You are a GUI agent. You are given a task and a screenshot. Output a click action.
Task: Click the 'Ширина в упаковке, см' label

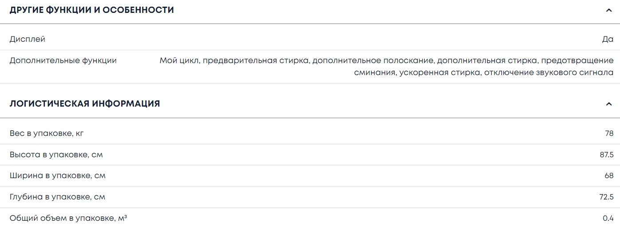[x=58, y=175]
